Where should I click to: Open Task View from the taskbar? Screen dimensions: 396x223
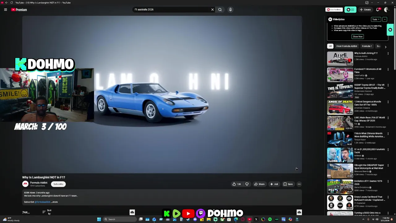[x=140, y=219]
